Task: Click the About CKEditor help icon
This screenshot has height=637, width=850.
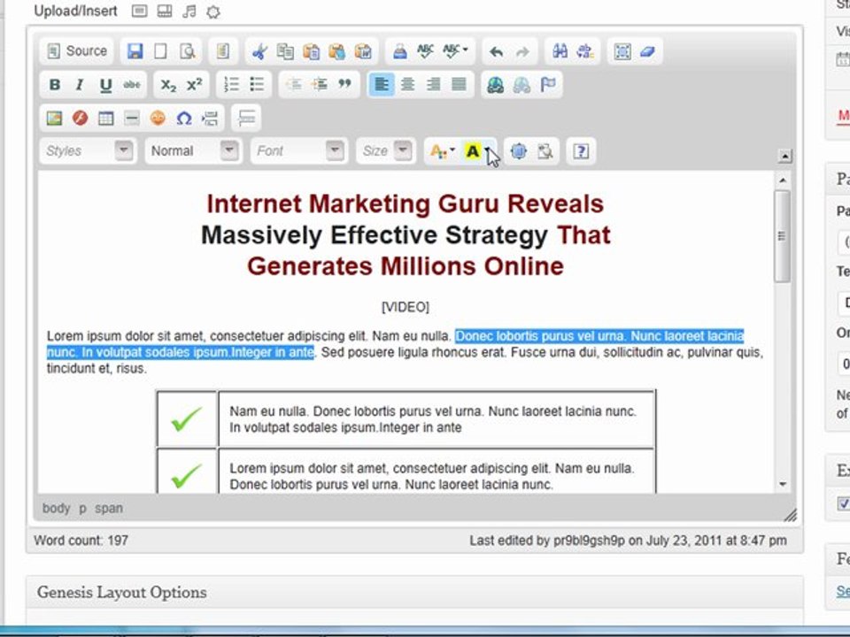Action: click(x=581, y=151)
